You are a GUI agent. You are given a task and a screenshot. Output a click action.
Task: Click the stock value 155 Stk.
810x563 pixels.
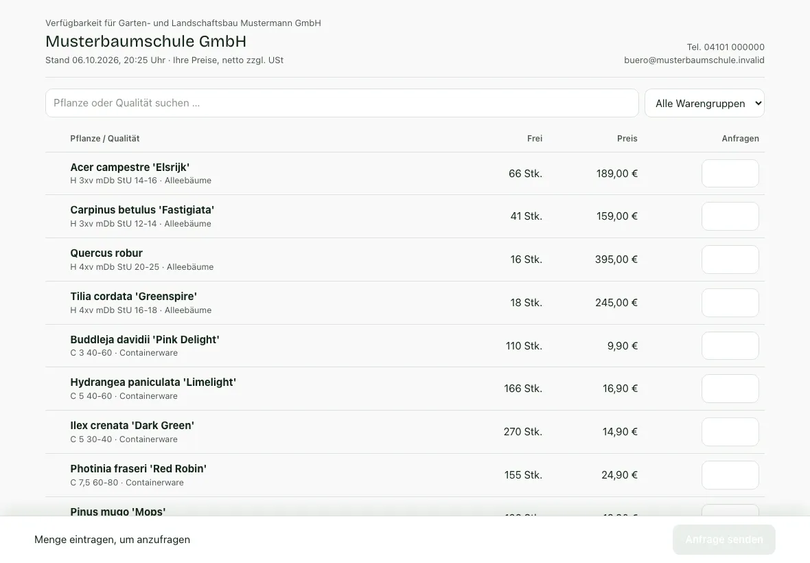point(523,475)
